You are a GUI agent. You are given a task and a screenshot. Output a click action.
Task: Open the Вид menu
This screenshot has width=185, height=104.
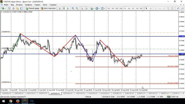(12, 5)
